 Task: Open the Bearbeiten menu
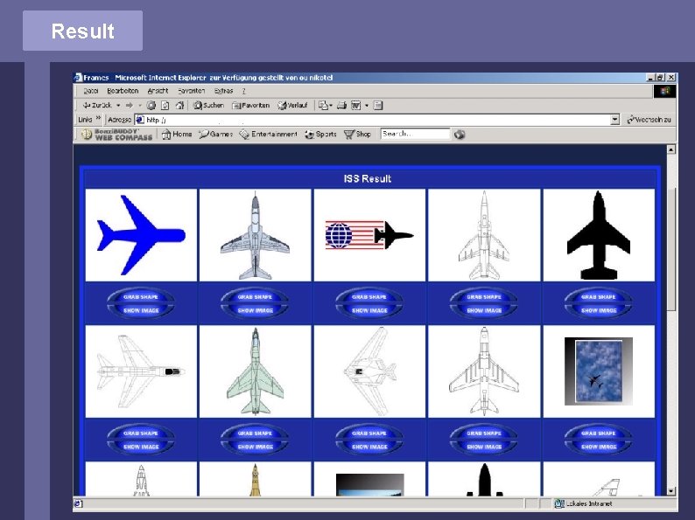[x=123, y=91]
